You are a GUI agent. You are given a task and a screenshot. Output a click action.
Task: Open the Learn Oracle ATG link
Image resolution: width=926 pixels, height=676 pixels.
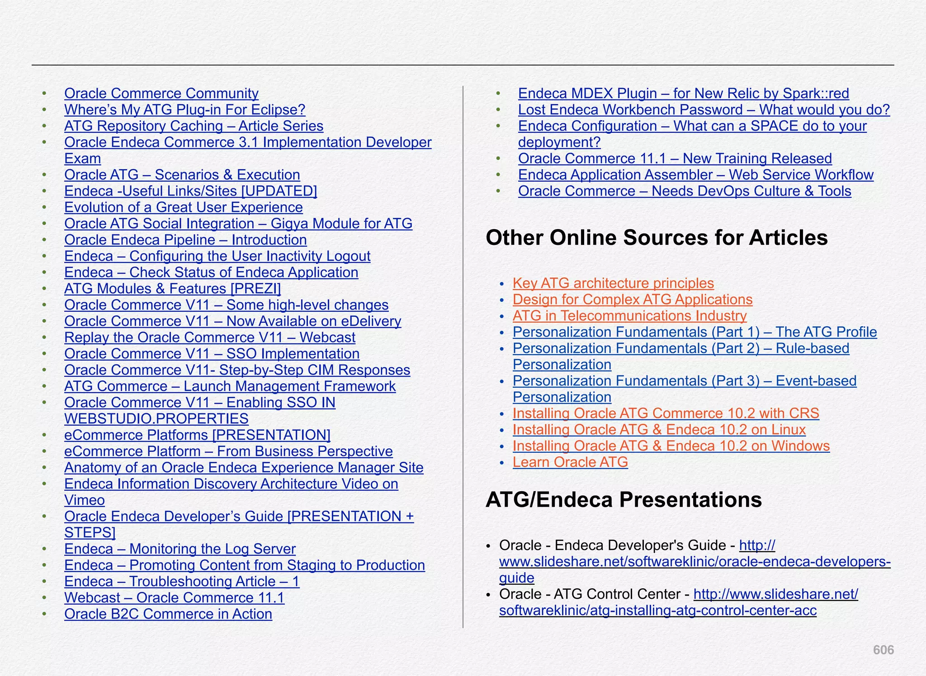(x=570, y=462)
